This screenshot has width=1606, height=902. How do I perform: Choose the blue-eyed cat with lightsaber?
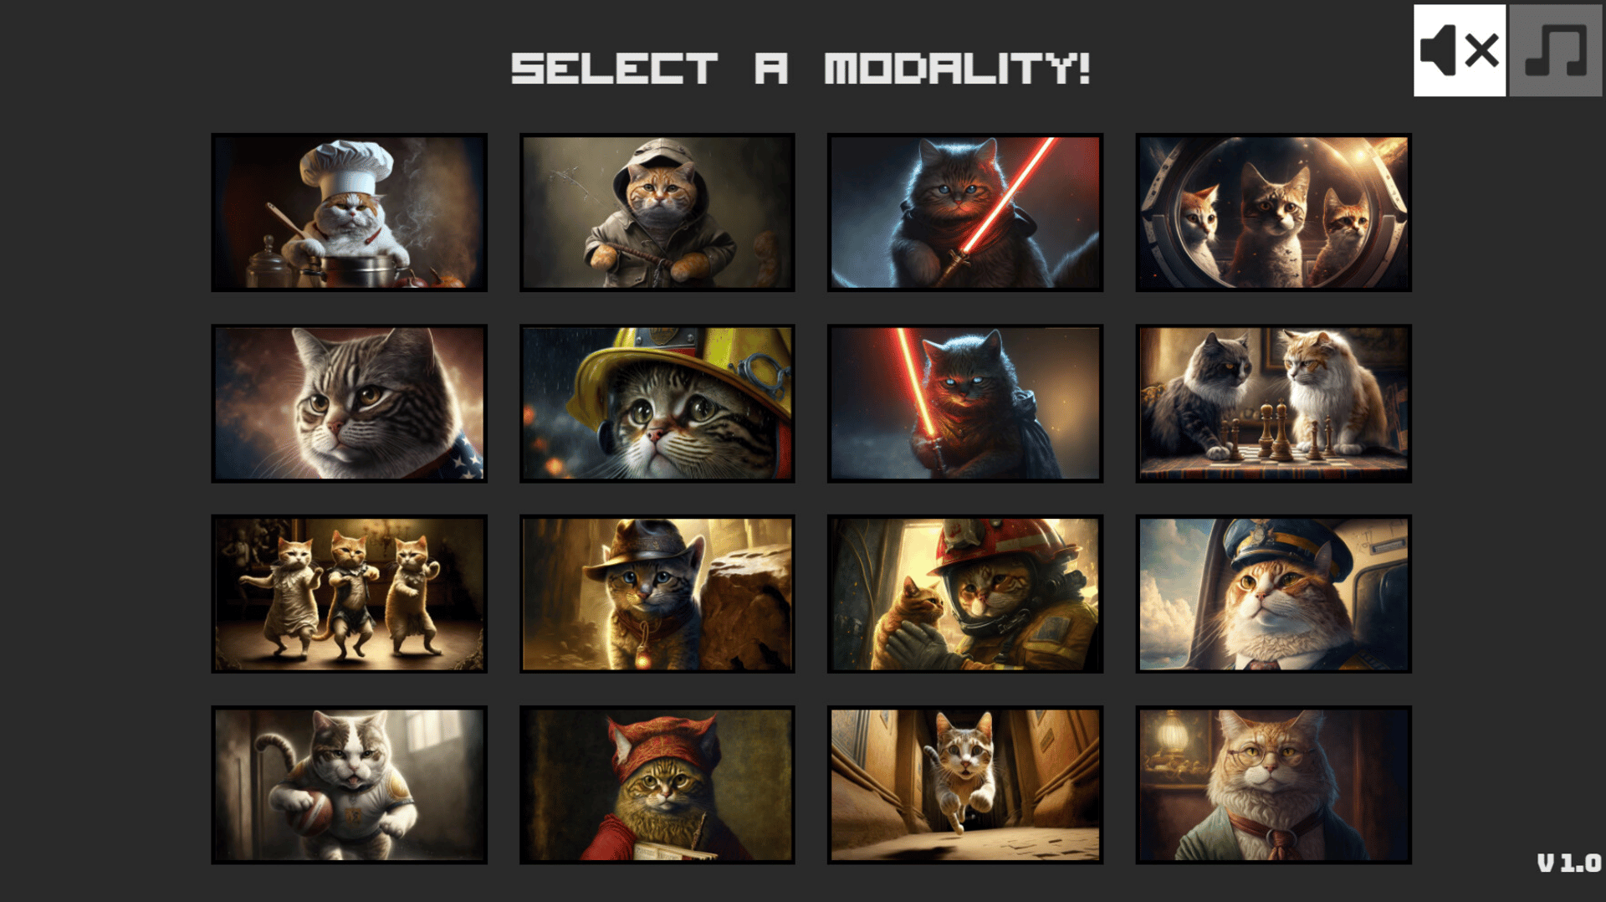pos(965,213)
